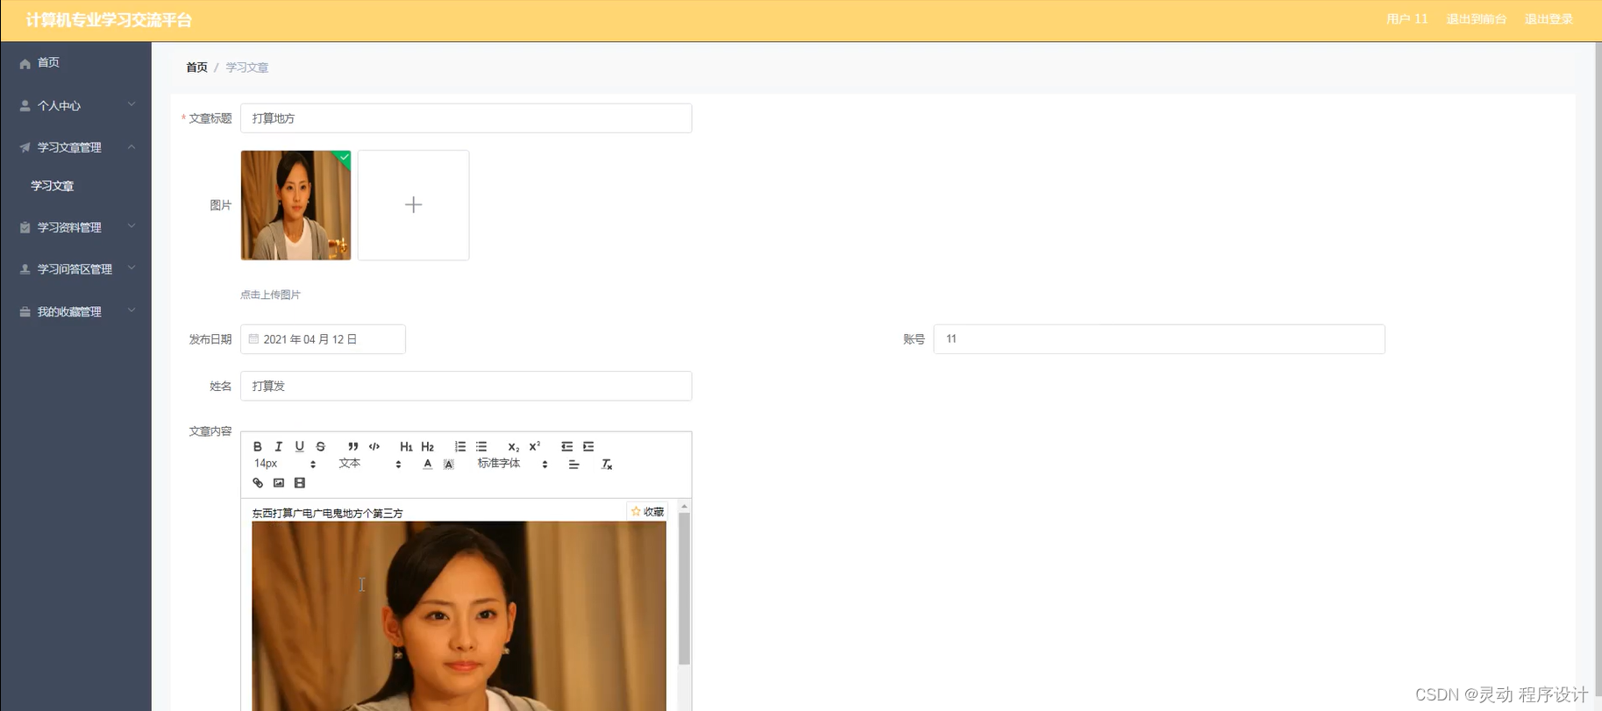Click the editor vertical scrollbar thumb
Screen dimensions: 1602x711
coord(685,589)
